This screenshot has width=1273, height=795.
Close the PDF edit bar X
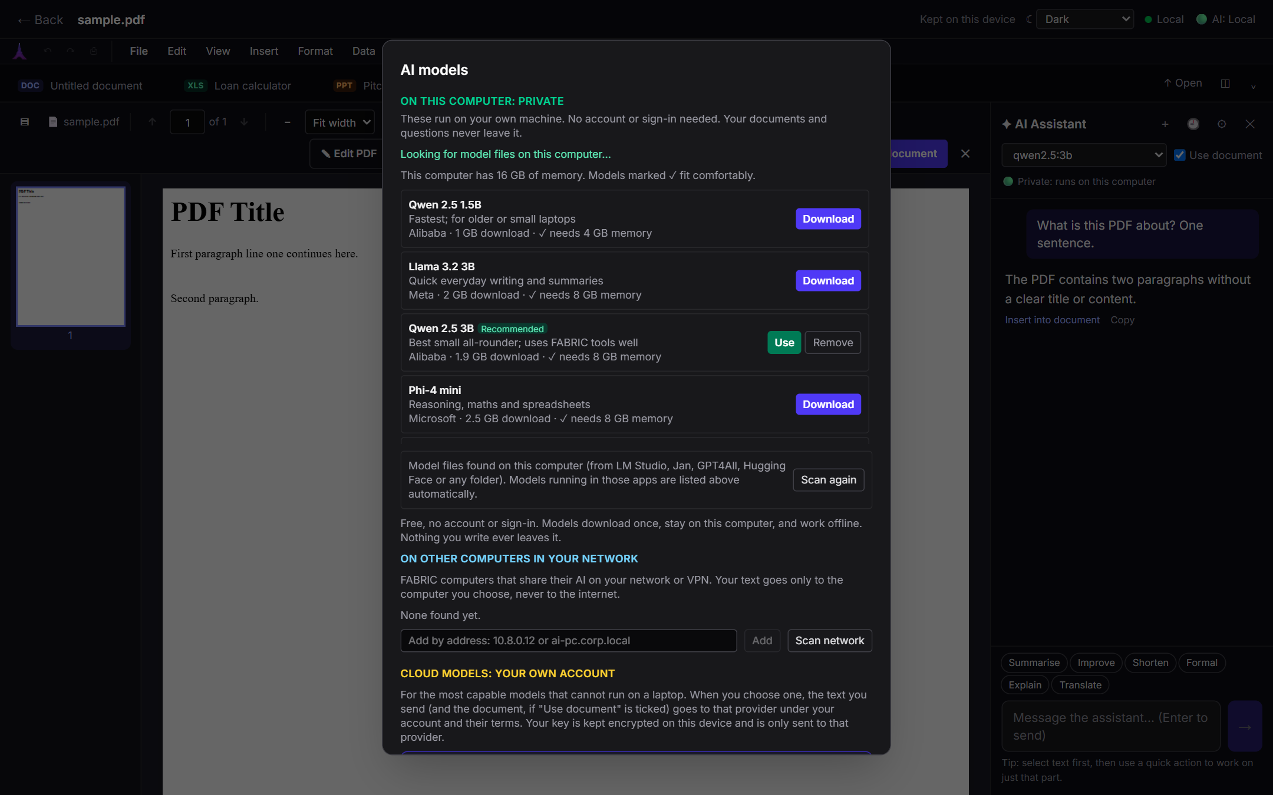pos(965,154)
